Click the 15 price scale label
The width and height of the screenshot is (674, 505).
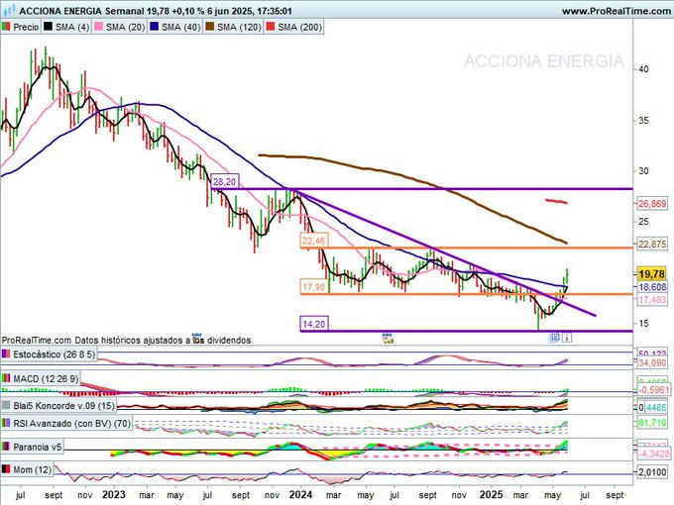tap(643, 324)
